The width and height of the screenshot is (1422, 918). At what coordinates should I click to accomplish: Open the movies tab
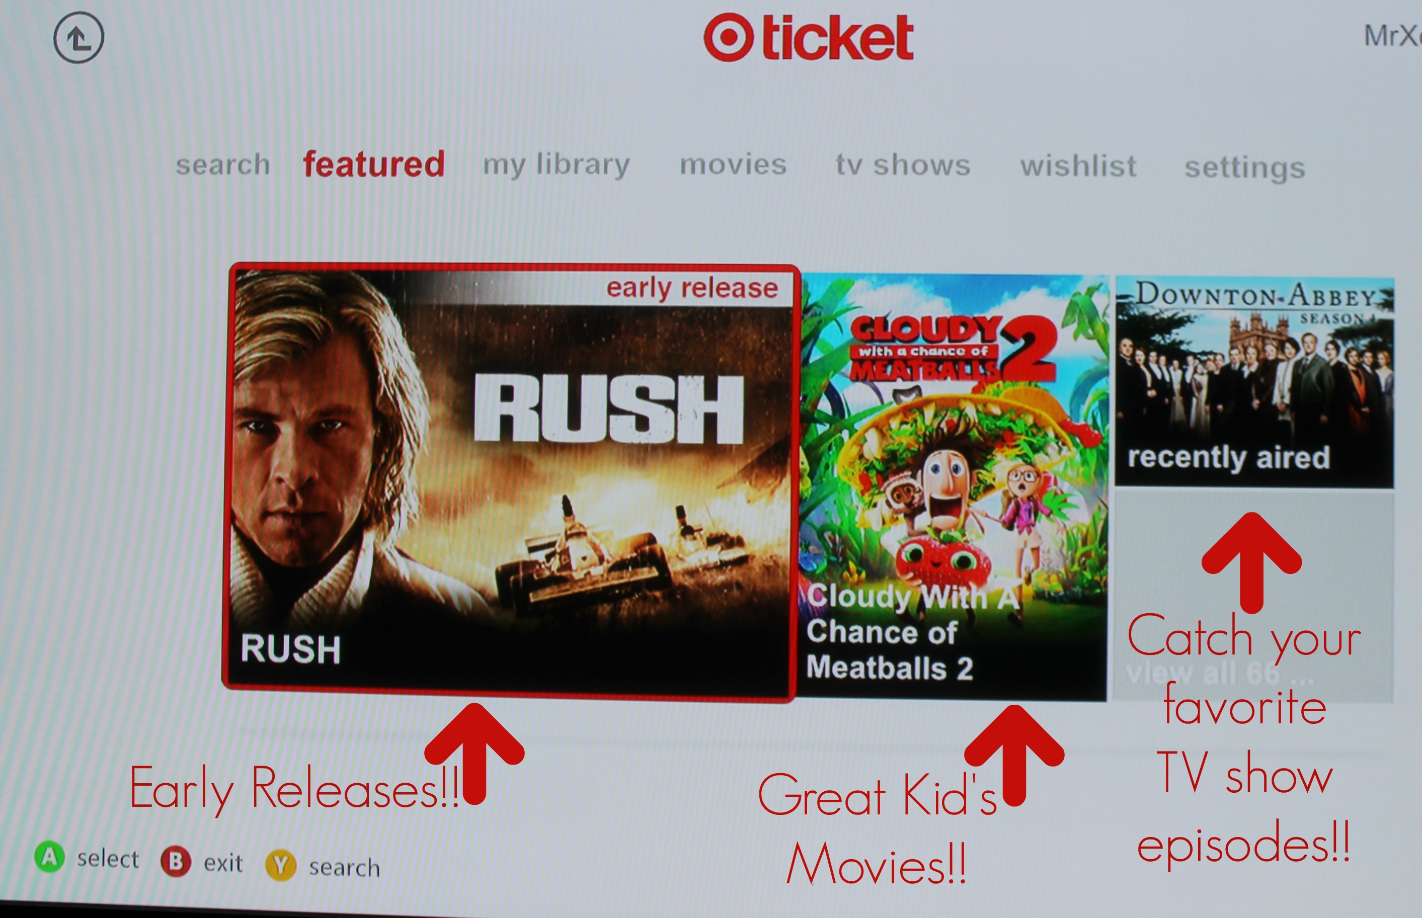pyautogui.click(x=733, y=164)
